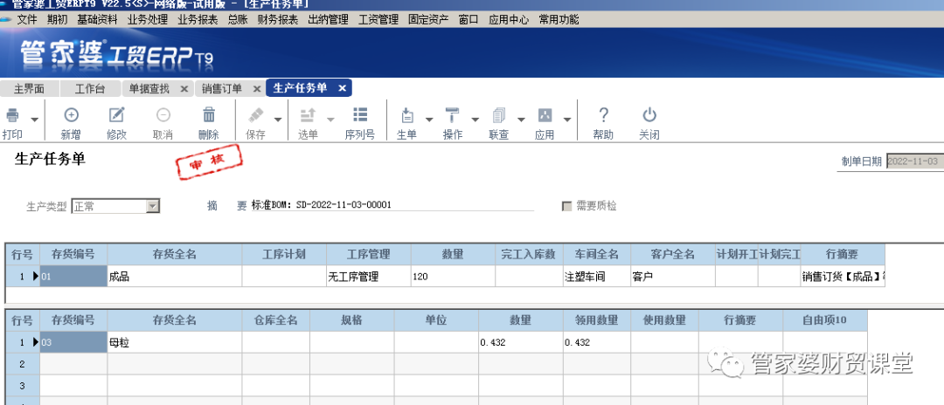Click the 取消 toolbar icon
The image size is (944, 405).
pos(163,114)
